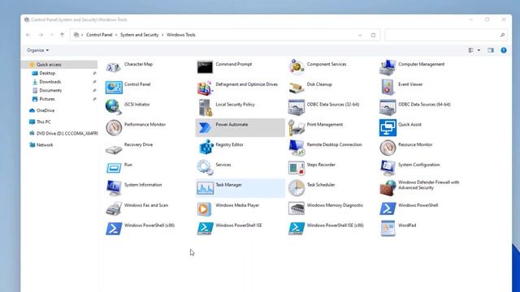Open the Windows Media Player icon
520x292 pixels.
tap(205, 208)
